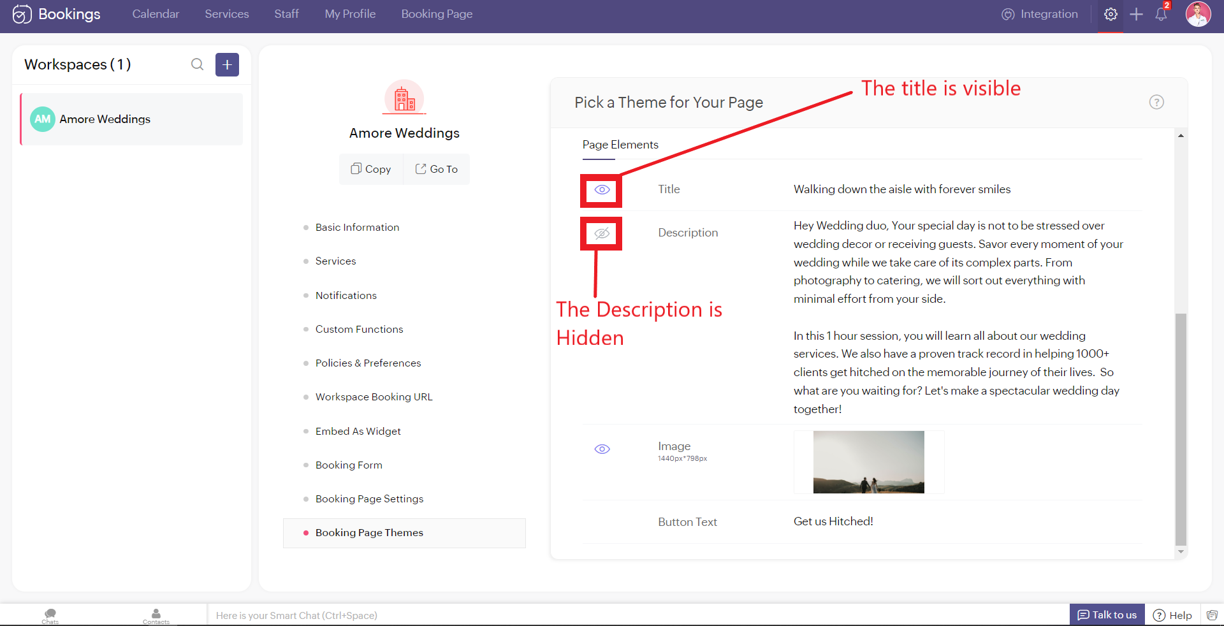The image size is (1224, 626).
Task: Click the 'Pick a Theme for Your Page' heading
Action: 669,103
